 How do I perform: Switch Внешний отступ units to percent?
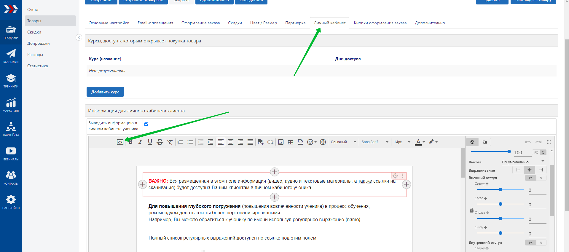(x=541, y=178)
